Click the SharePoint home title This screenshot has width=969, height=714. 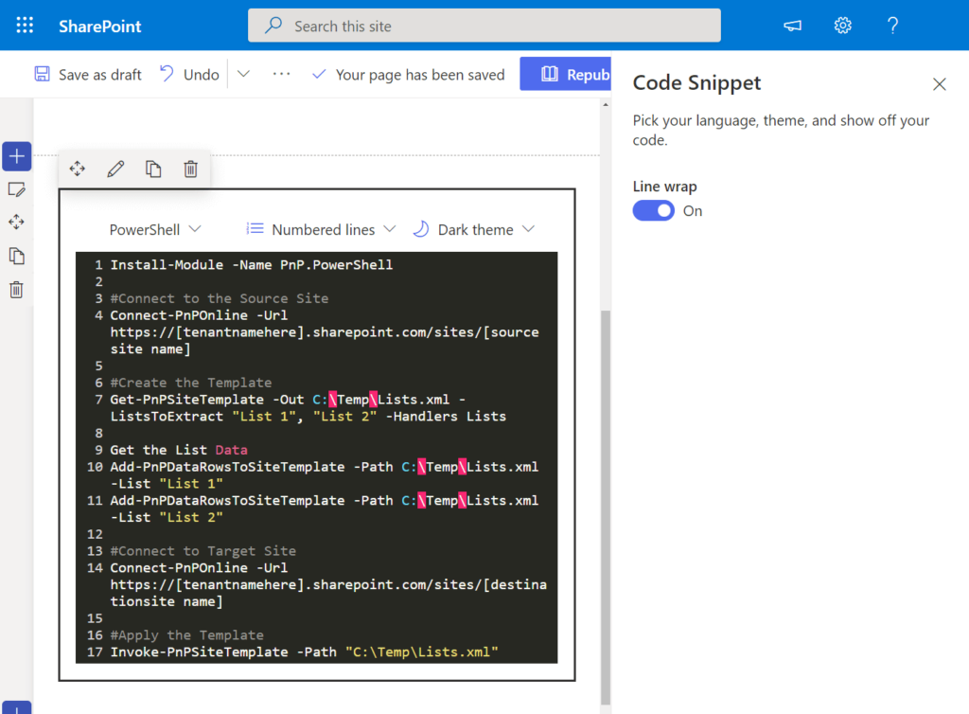(99, 26)
